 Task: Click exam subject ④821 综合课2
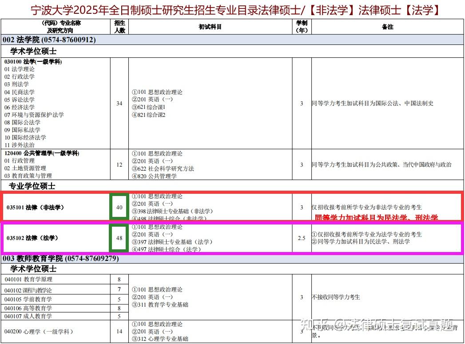point(149,115)
